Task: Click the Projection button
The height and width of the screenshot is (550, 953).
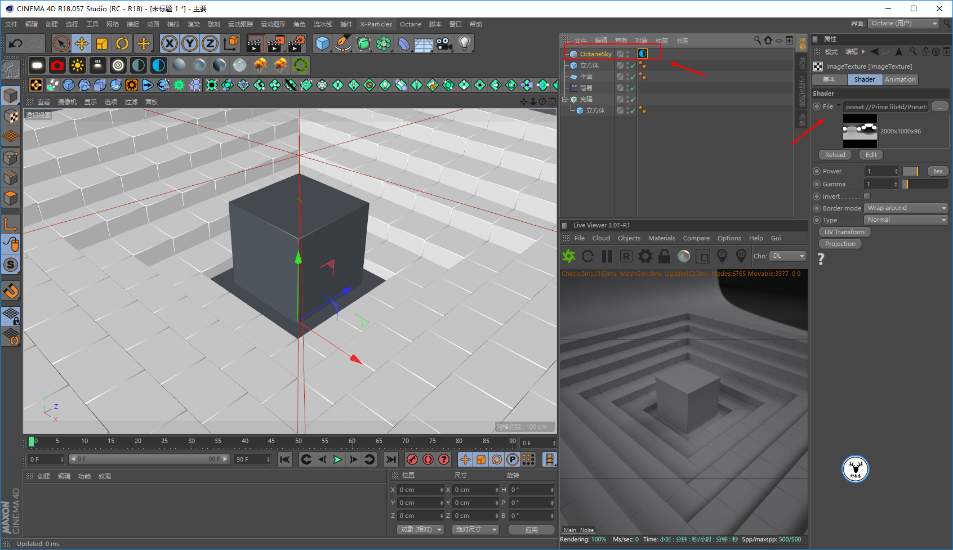Action: coord(840,244)
